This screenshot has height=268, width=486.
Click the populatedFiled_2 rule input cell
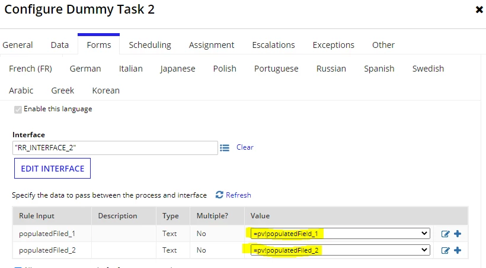coord(52,250)
